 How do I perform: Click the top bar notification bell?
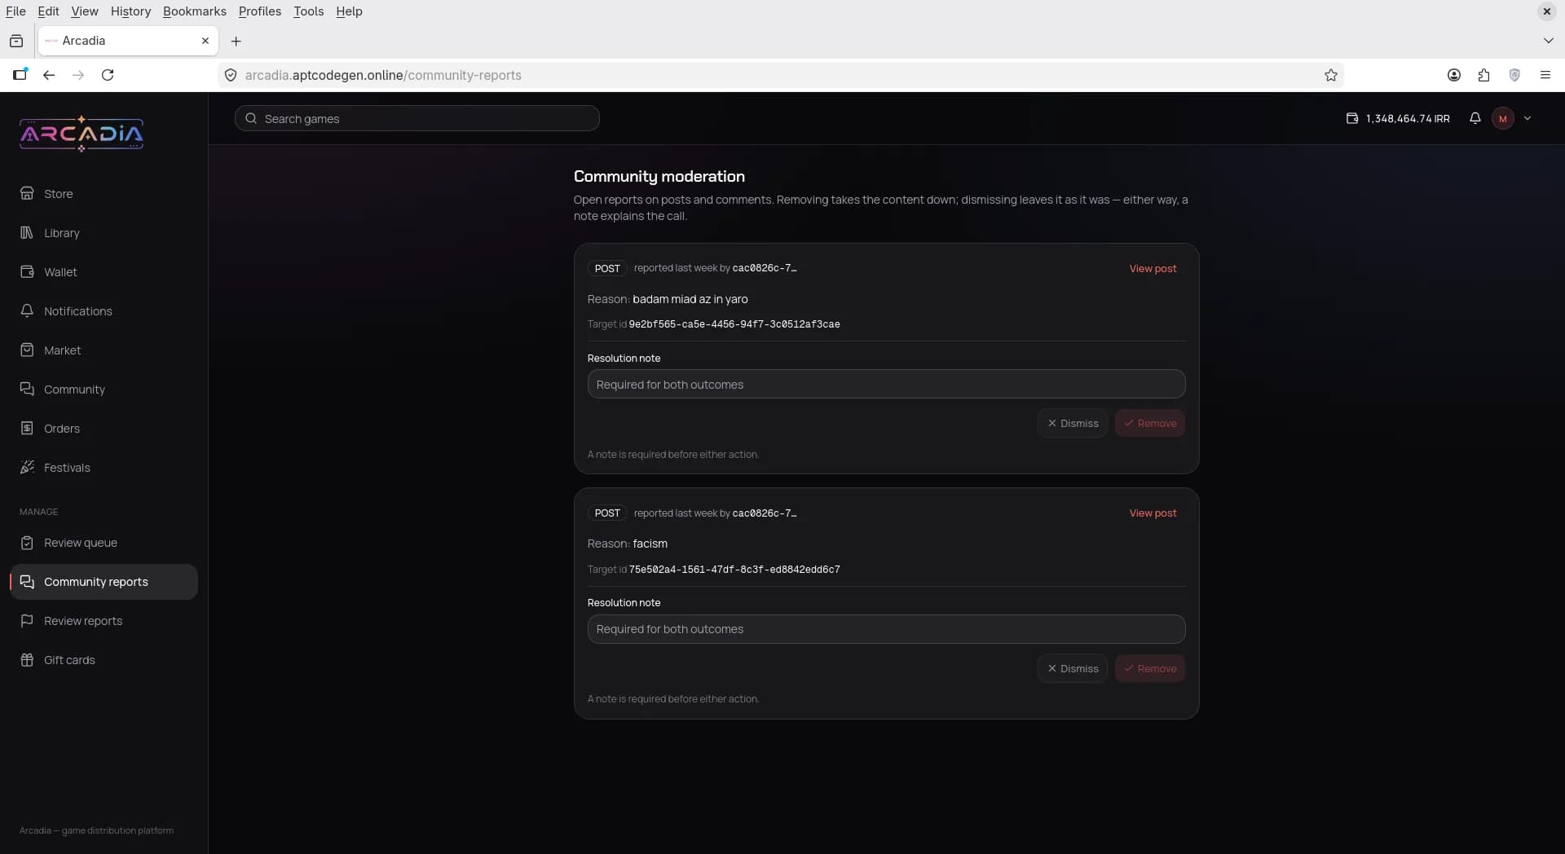pyautogui.click(x=1475, y=118)
